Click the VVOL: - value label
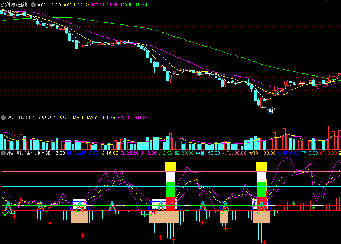341x244 pixels. click(50, 118)
